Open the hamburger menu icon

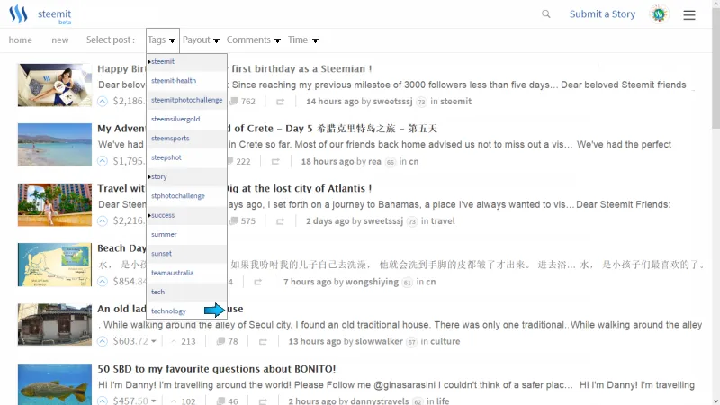[689, 14]
